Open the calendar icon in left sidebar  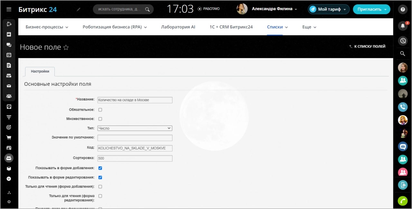9,55
